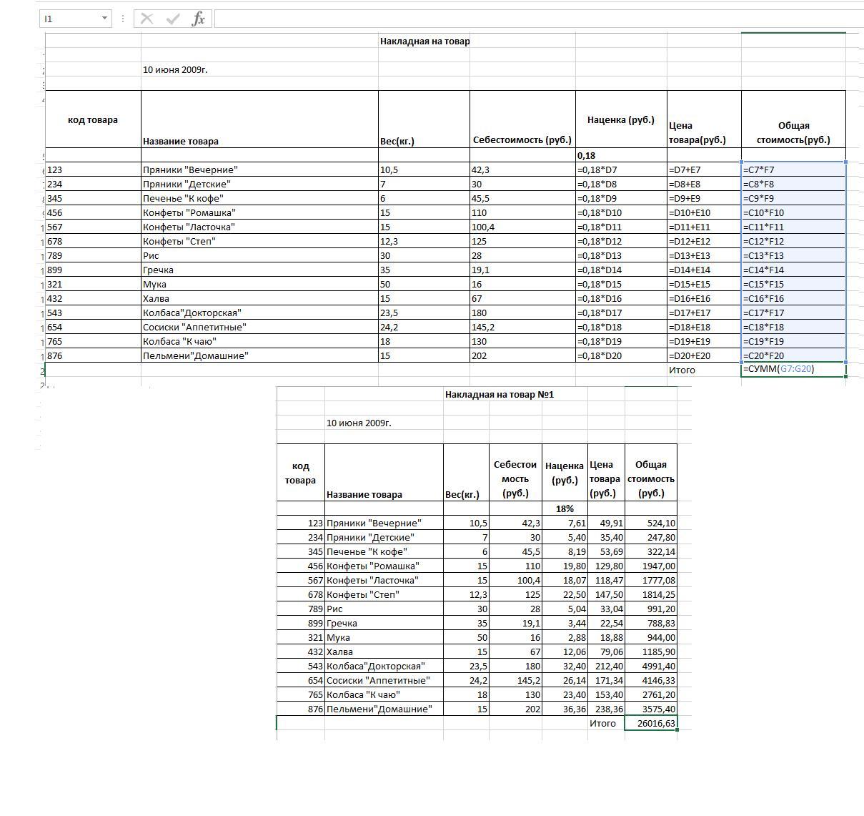Click the three-dot handle after Name Box
The image size is (864, 816).
click(123, 19)
